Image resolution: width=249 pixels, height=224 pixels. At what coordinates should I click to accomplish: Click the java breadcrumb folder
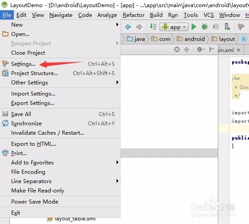tap(136, 39)
